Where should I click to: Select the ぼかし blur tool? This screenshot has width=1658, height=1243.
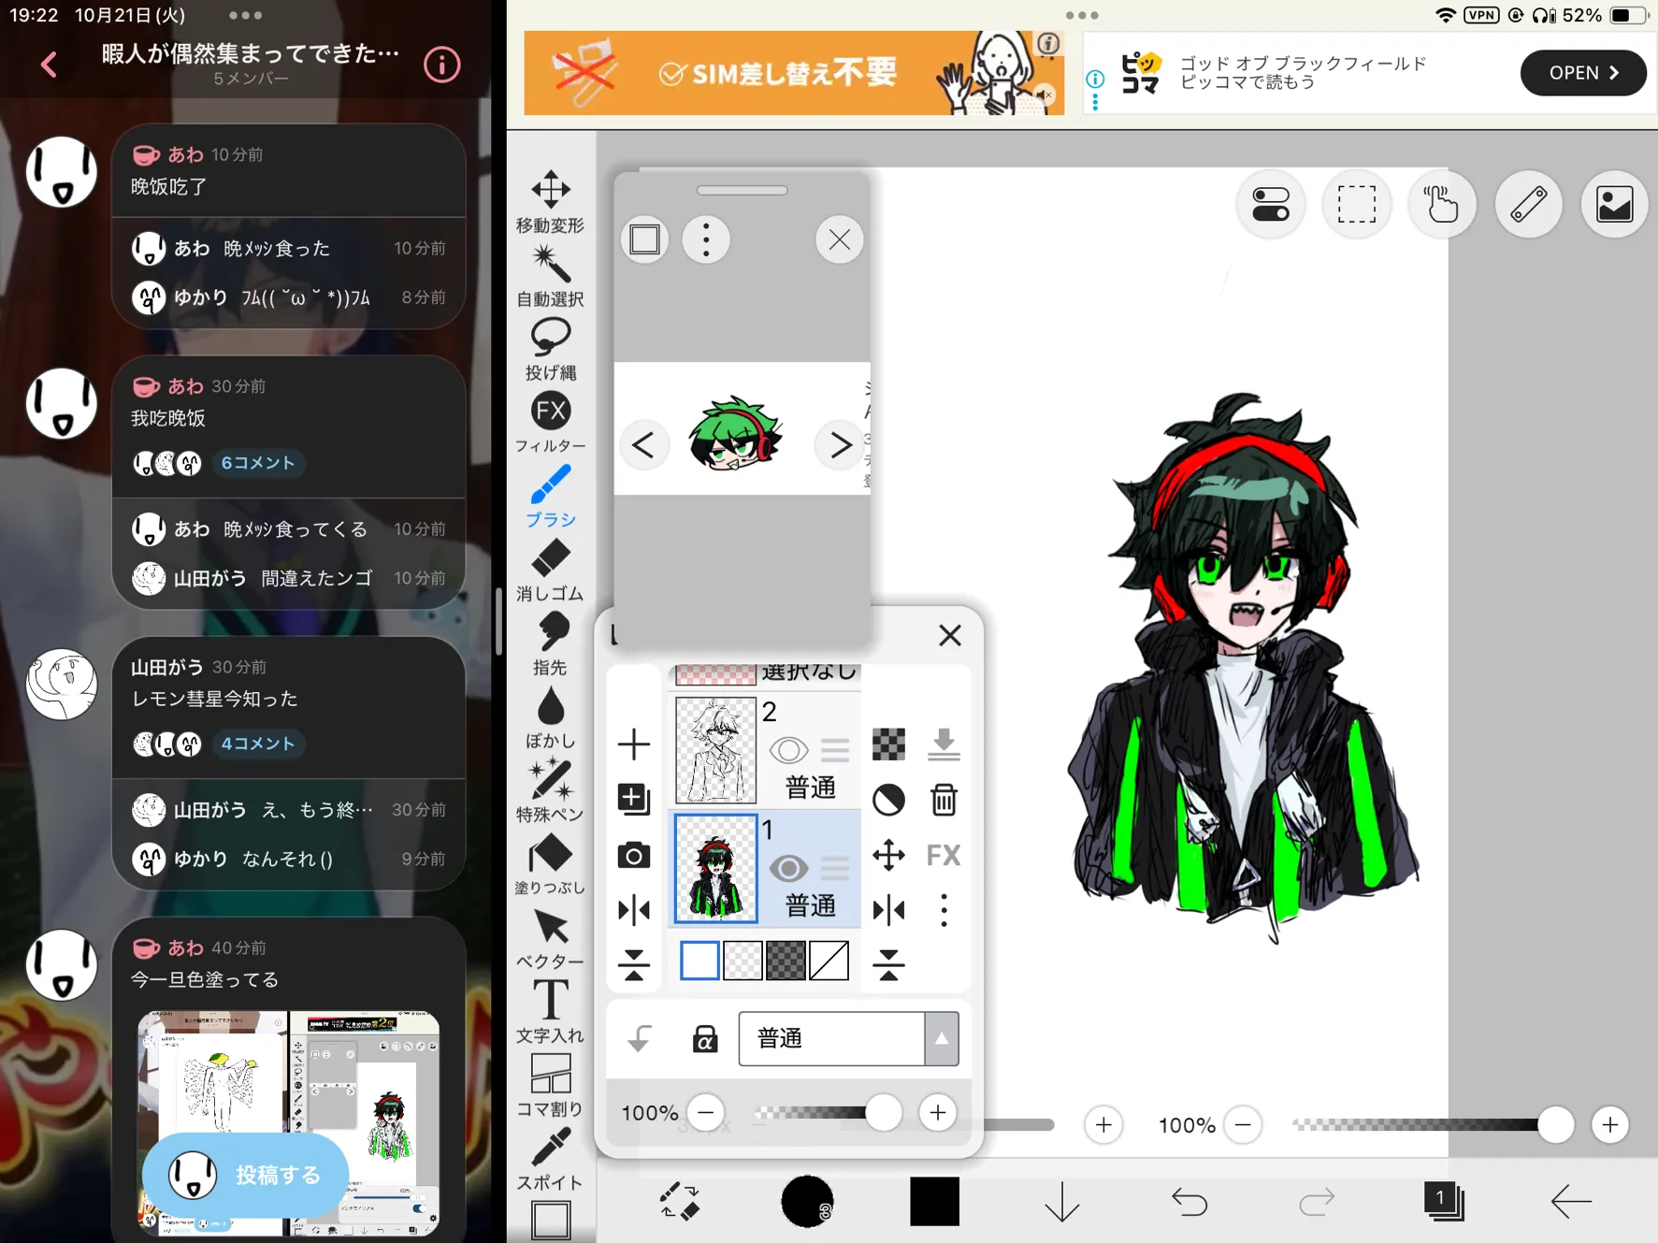coord(550,718)
